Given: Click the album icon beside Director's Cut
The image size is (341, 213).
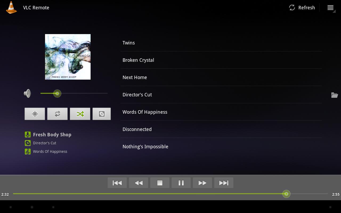Looking at the screenshot, I should (x=28, y=143).
